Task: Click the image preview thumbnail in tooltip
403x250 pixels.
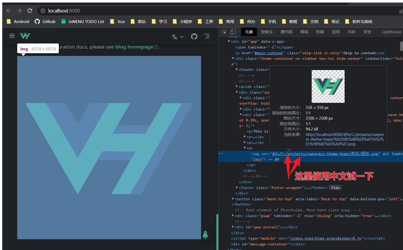Action: [x=328, y=87]
